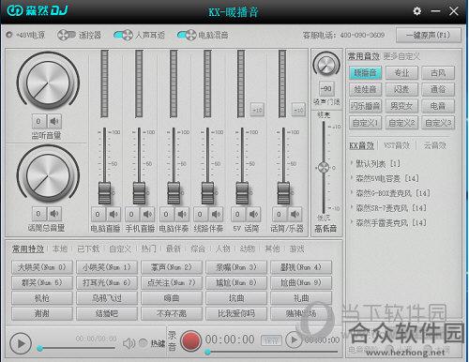Play back the recording beside the timer
This screenshot has width=469, height=362.
click(x=294, y=339)
